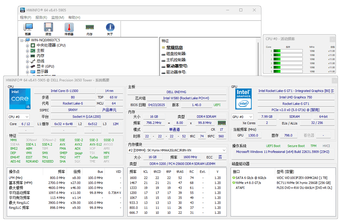Open the 监控(M) menu
The width and height of the screenshot is (340, 222).
pos(58,17)
